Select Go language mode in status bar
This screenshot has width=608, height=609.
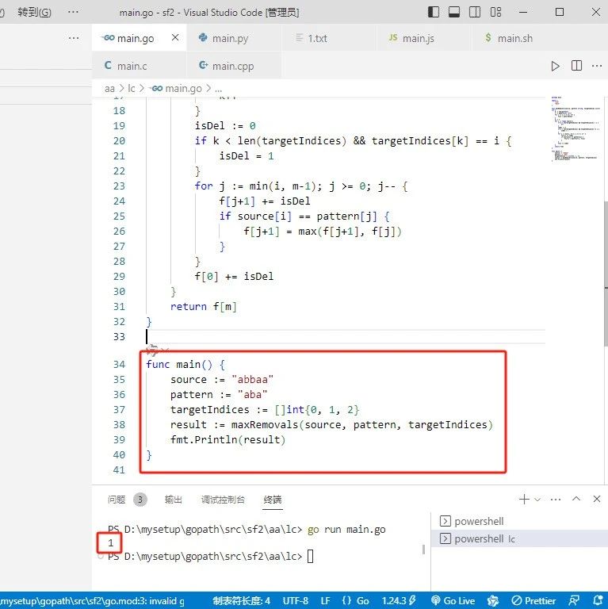356,601
